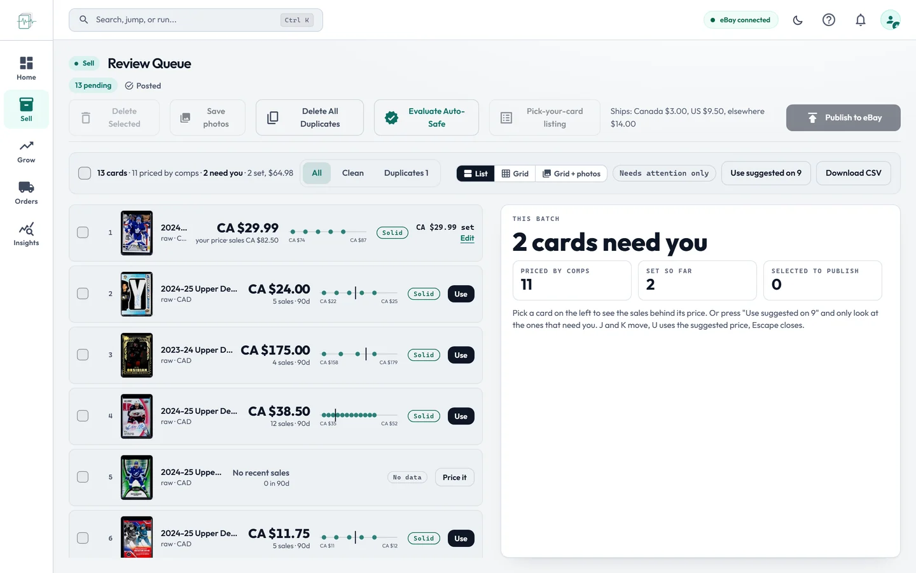Click Publish to eBay button
Viewport: 916px width, 573px height.
(x=843, y=118)
